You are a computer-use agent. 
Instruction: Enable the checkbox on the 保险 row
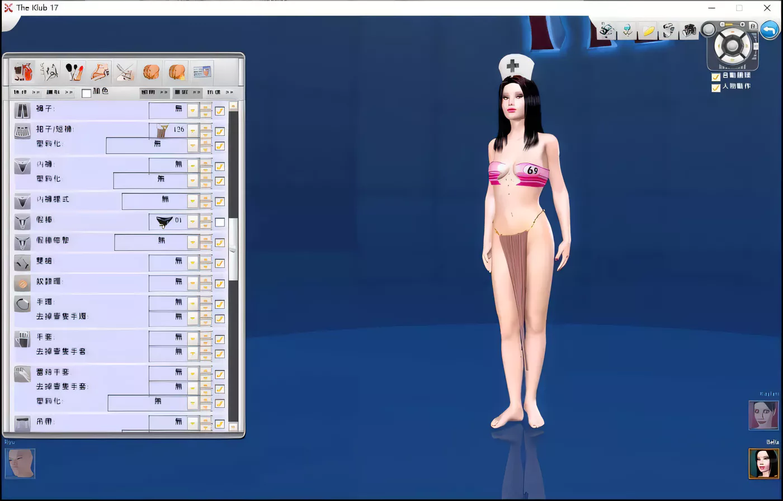click(219, 221)
